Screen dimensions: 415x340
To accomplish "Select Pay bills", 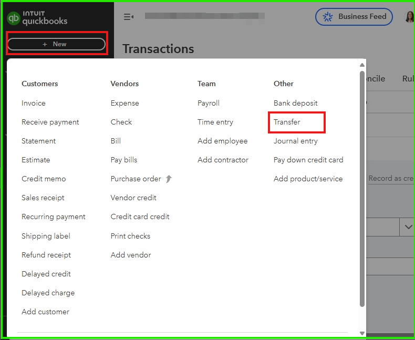I will [124, 160].
